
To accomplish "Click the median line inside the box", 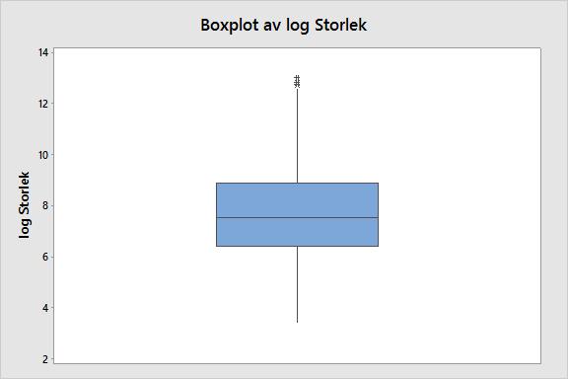I will tap(298, 217).
